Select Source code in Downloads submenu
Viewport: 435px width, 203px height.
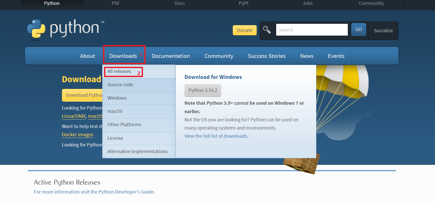point(139,85)
